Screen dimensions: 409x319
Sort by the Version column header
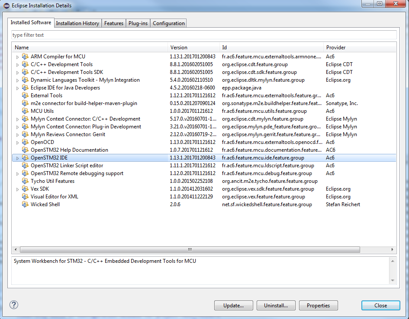pos(193,48)
